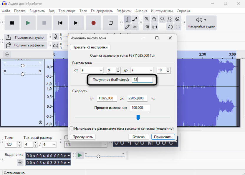Open the Транспорт menu
The height and width of the screenshot is (175, 245).
click(x=67, y=11)
